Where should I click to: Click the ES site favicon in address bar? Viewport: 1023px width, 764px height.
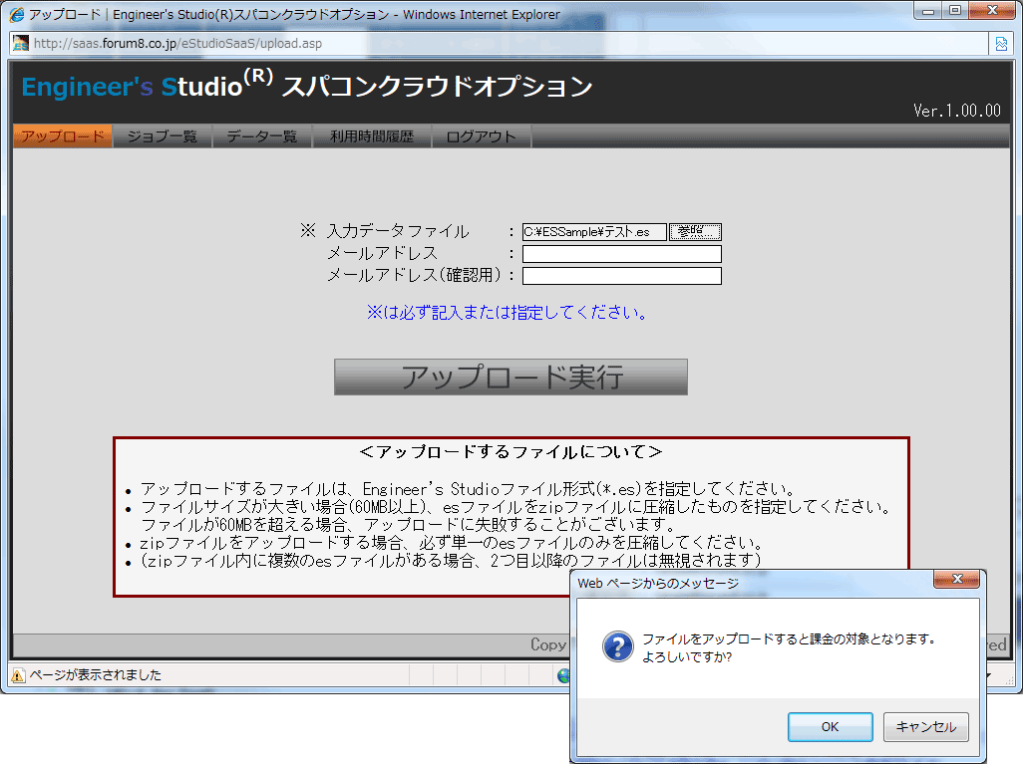21,44
